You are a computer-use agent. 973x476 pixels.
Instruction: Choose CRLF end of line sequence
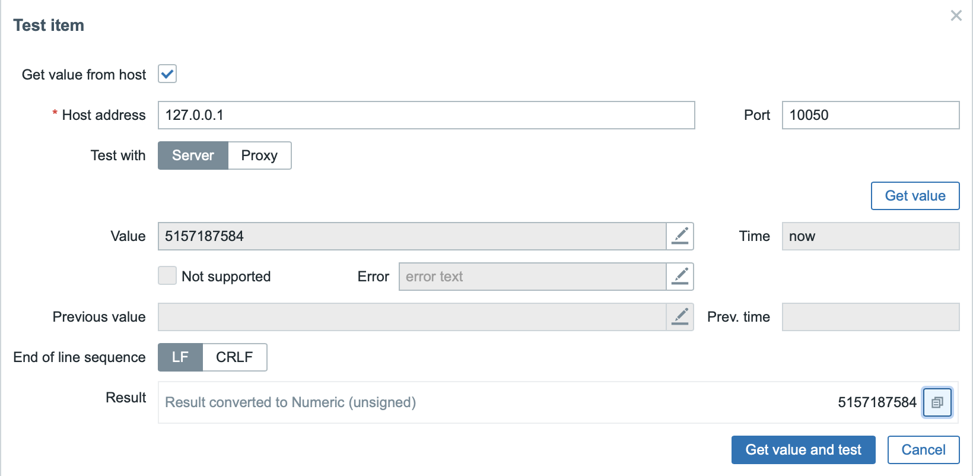point(234,357)
